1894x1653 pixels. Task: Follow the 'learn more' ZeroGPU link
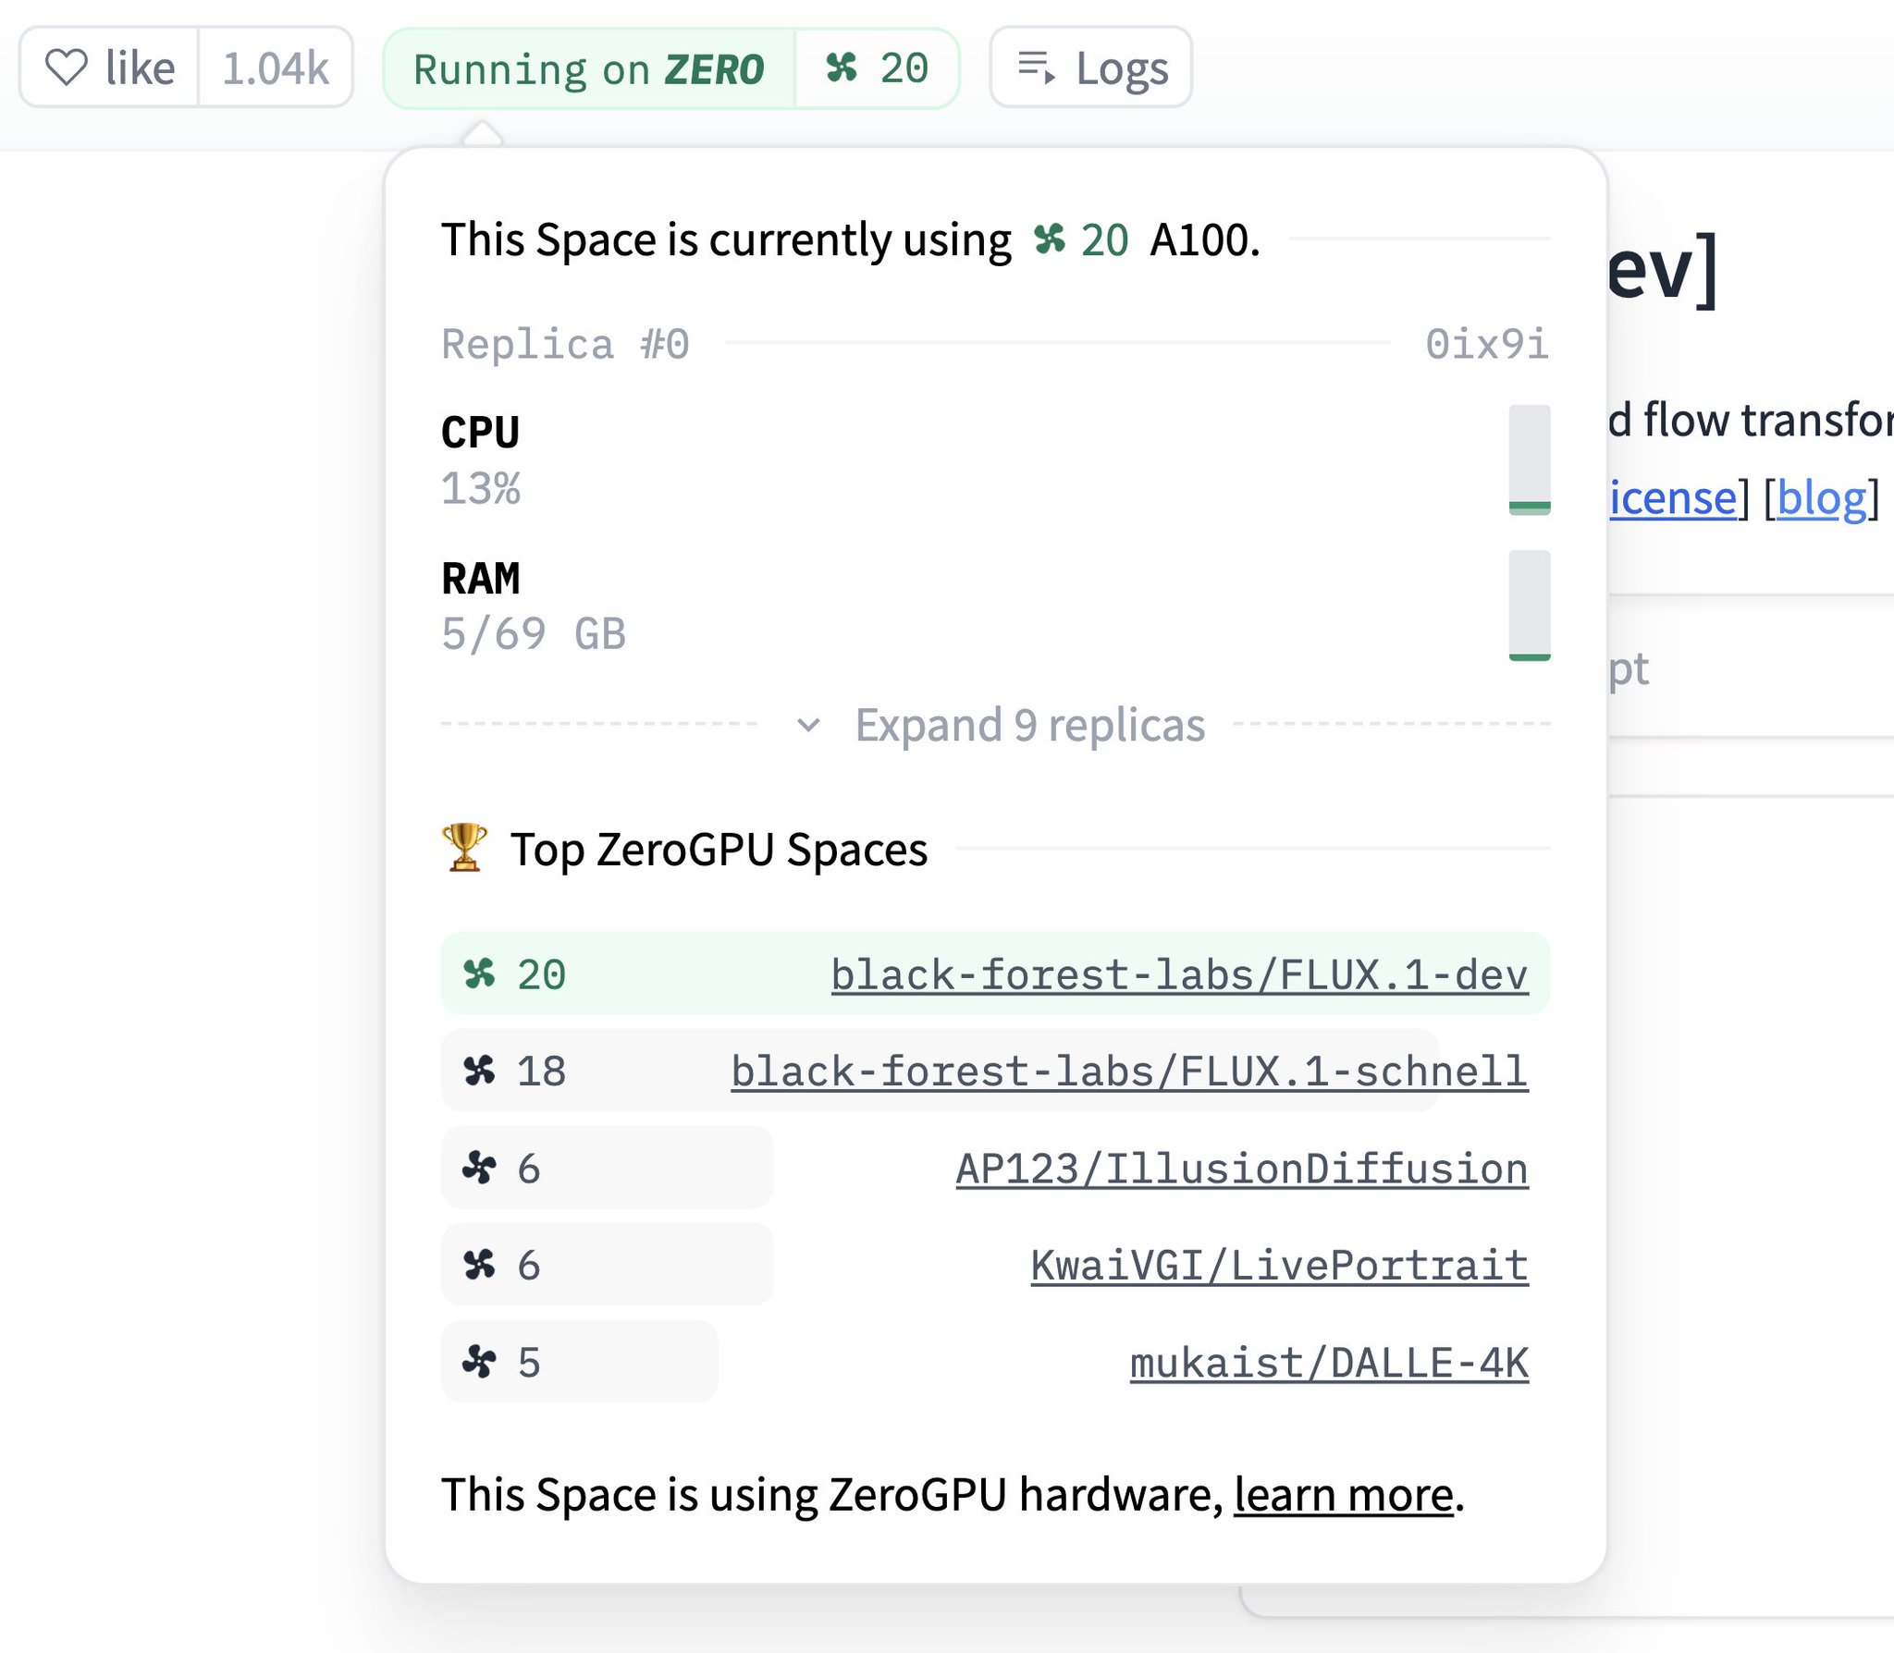1343,1495
